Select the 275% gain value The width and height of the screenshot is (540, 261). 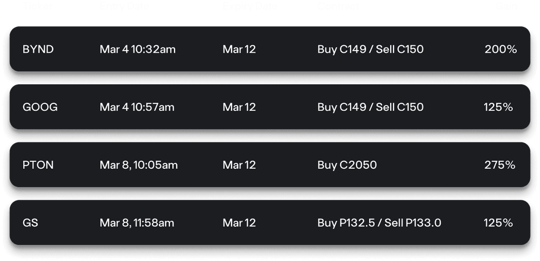coord(499,165)
